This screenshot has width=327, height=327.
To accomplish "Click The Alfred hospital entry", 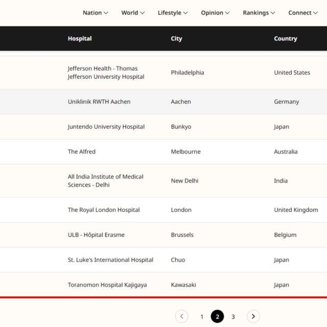I will 82,152.
